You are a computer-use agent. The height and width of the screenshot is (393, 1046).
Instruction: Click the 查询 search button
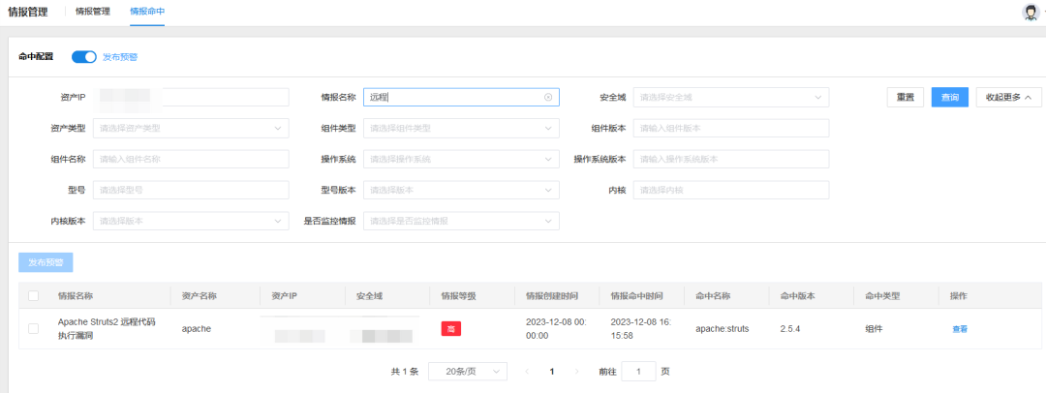coord(949,97)
